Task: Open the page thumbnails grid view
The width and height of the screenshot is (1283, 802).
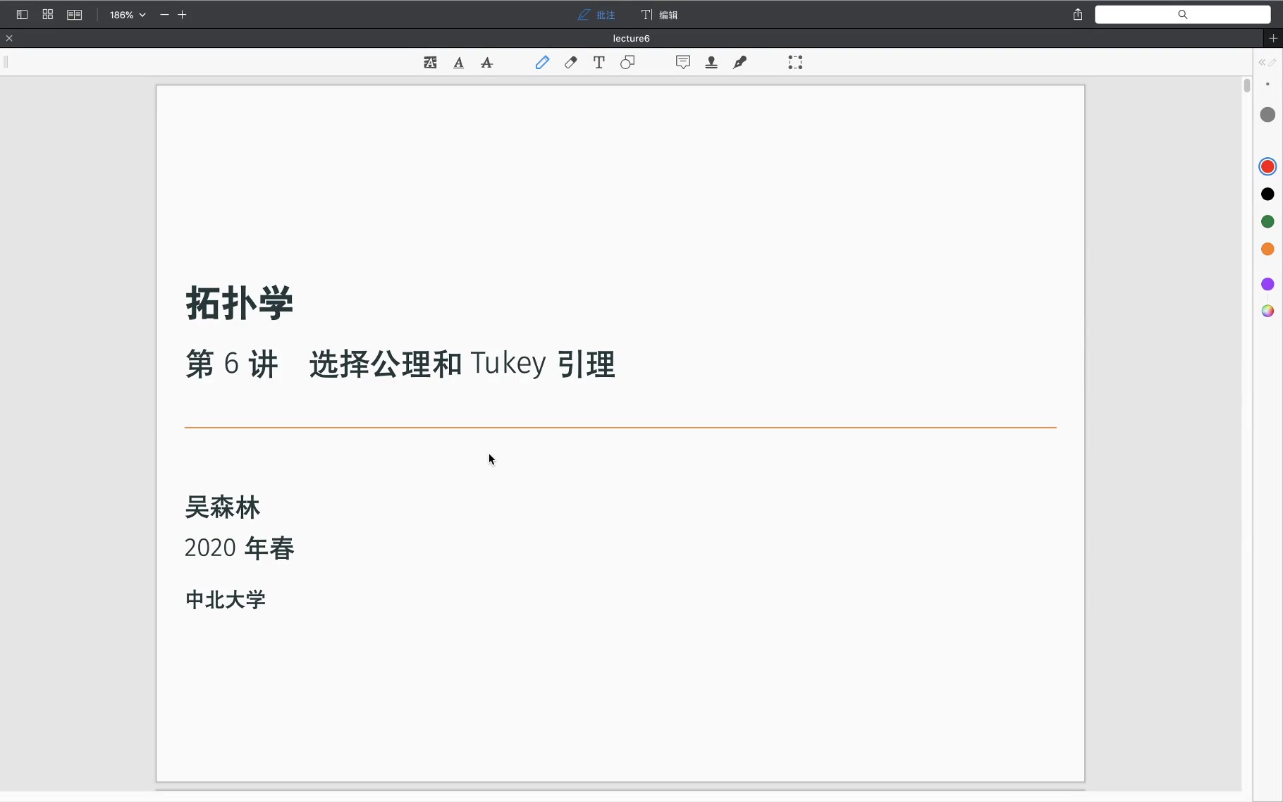Action: click(48, 14)
